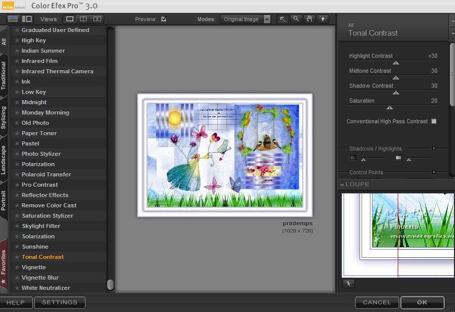Favorite the Solarization filter star

pos(17,236)
